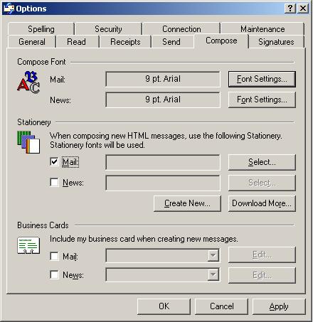Switch to the Signatures tab
Viewport: 313px width, 322px height.
[x=276, y=42]
